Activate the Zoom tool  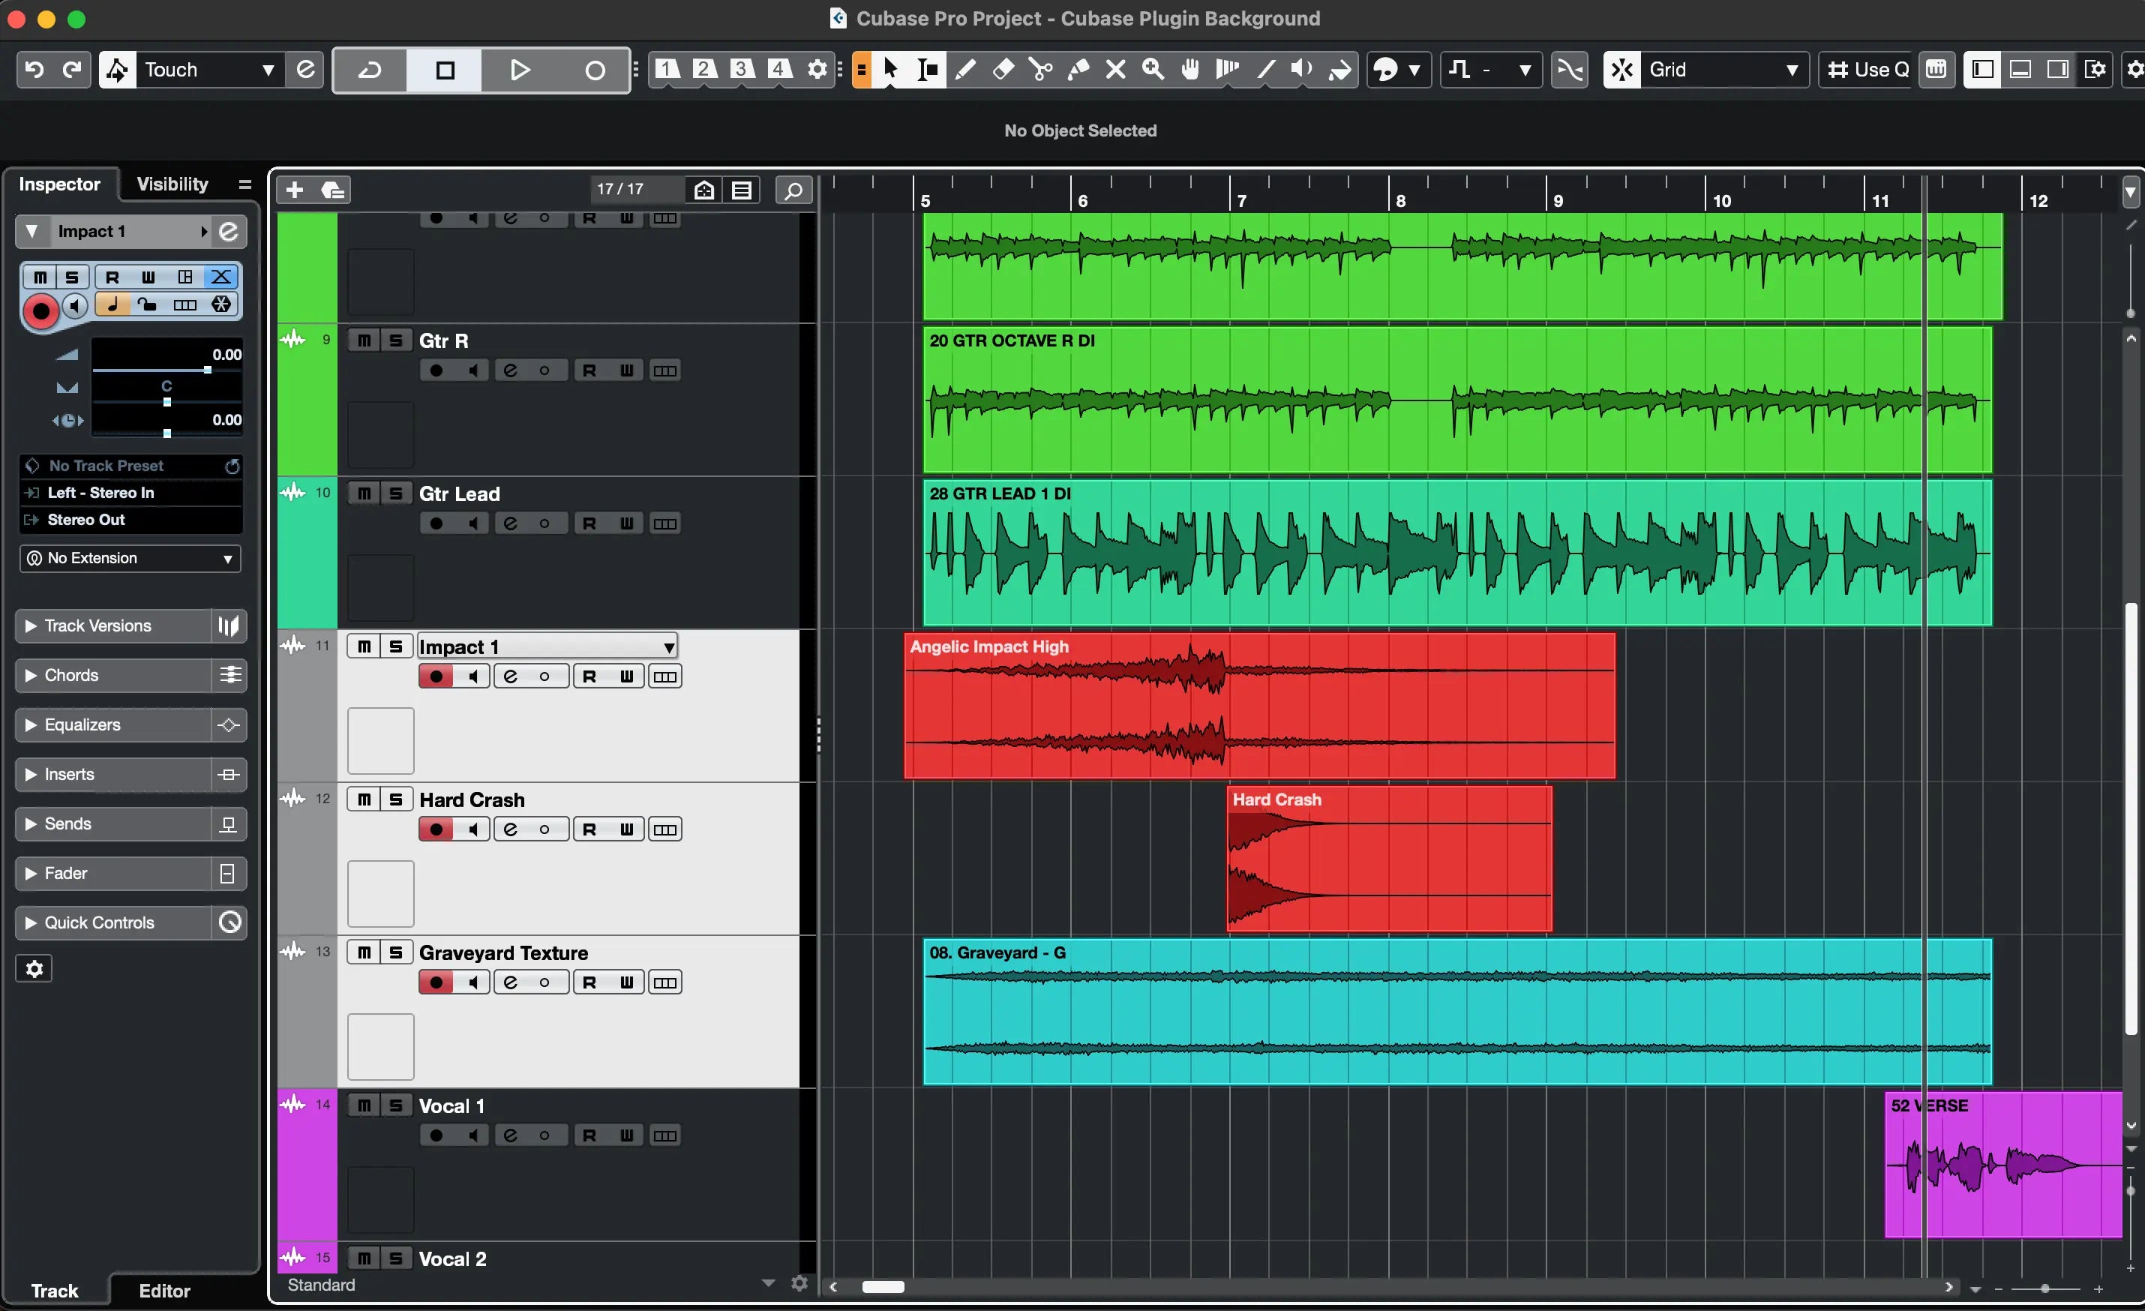click(1153, 70)
